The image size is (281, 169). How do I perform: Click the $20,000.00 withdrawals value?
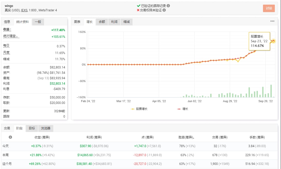click(x=58, y=103)
